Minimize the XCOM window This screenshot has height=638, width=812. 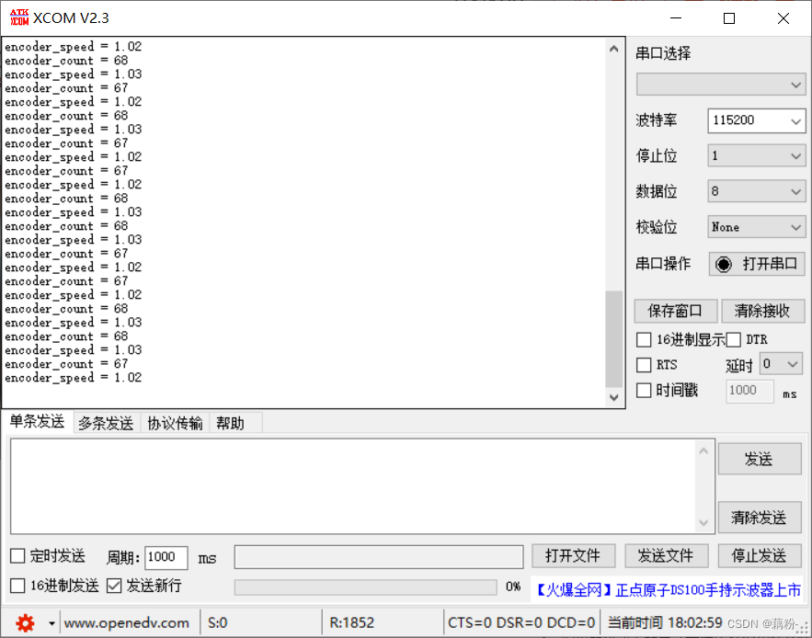(x=675, y=18)
